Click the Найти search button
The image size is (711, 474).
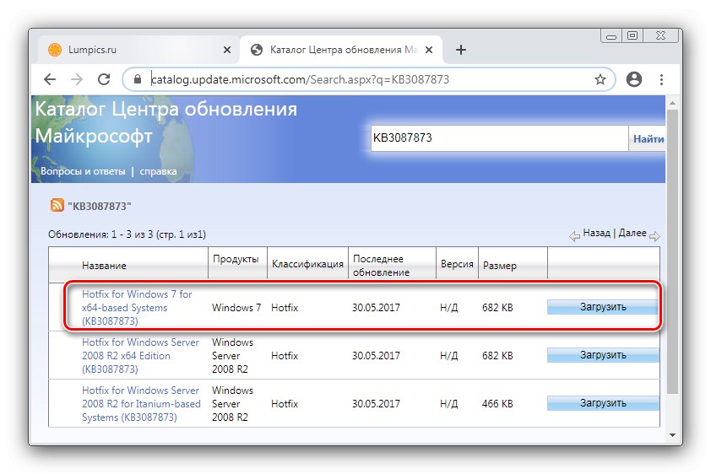(648, 139)
